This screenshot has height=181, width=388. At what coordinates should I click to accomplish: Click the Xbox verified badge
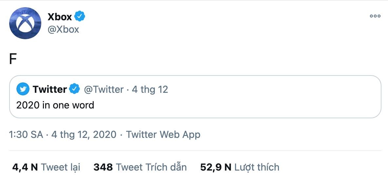pos(80,16)
